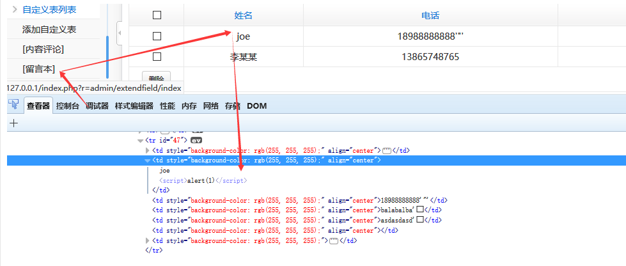The height and width of the screenshot is (266, 626).
Task: Expand the 自定义表列表 chevron
Action: 15,9
